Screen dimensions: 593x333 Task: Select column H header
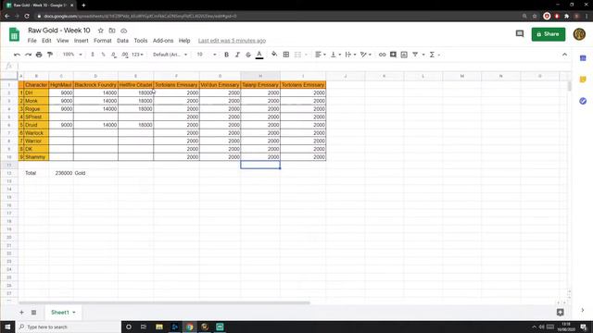(260, 76)
